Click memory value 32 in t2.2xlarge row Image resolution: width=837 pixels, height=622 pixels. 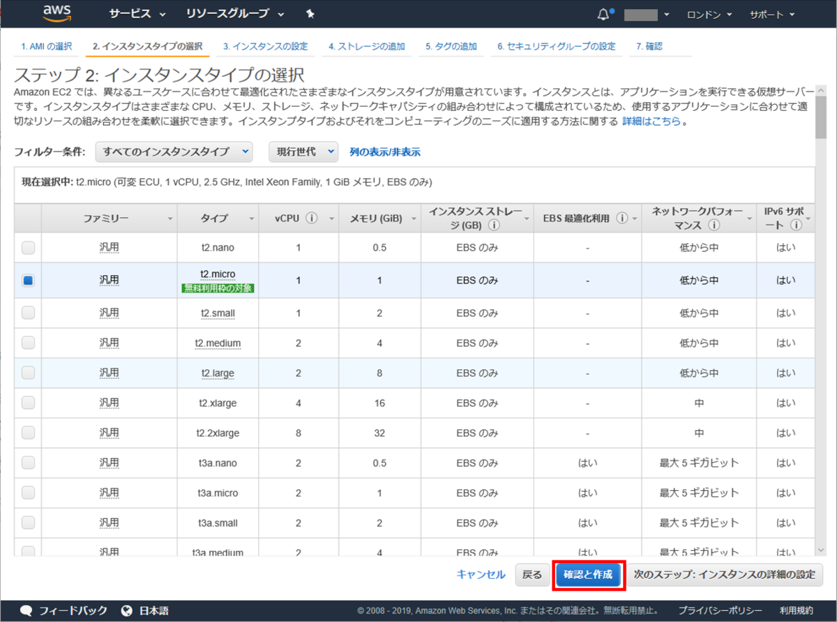(x=379, y=433)
